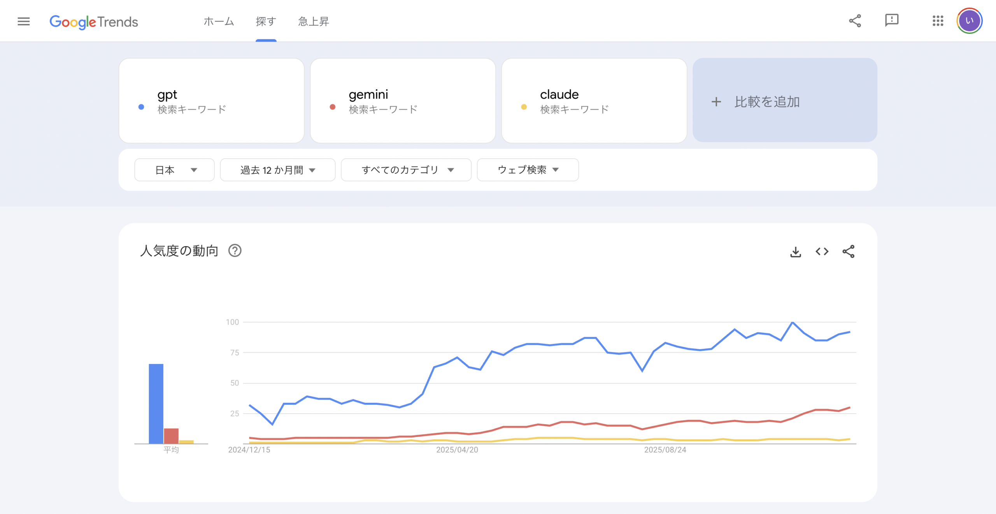Click the blue gpt average bar
Screen dimensions: 996x514
pyautogui.click(x=156, y=403)
